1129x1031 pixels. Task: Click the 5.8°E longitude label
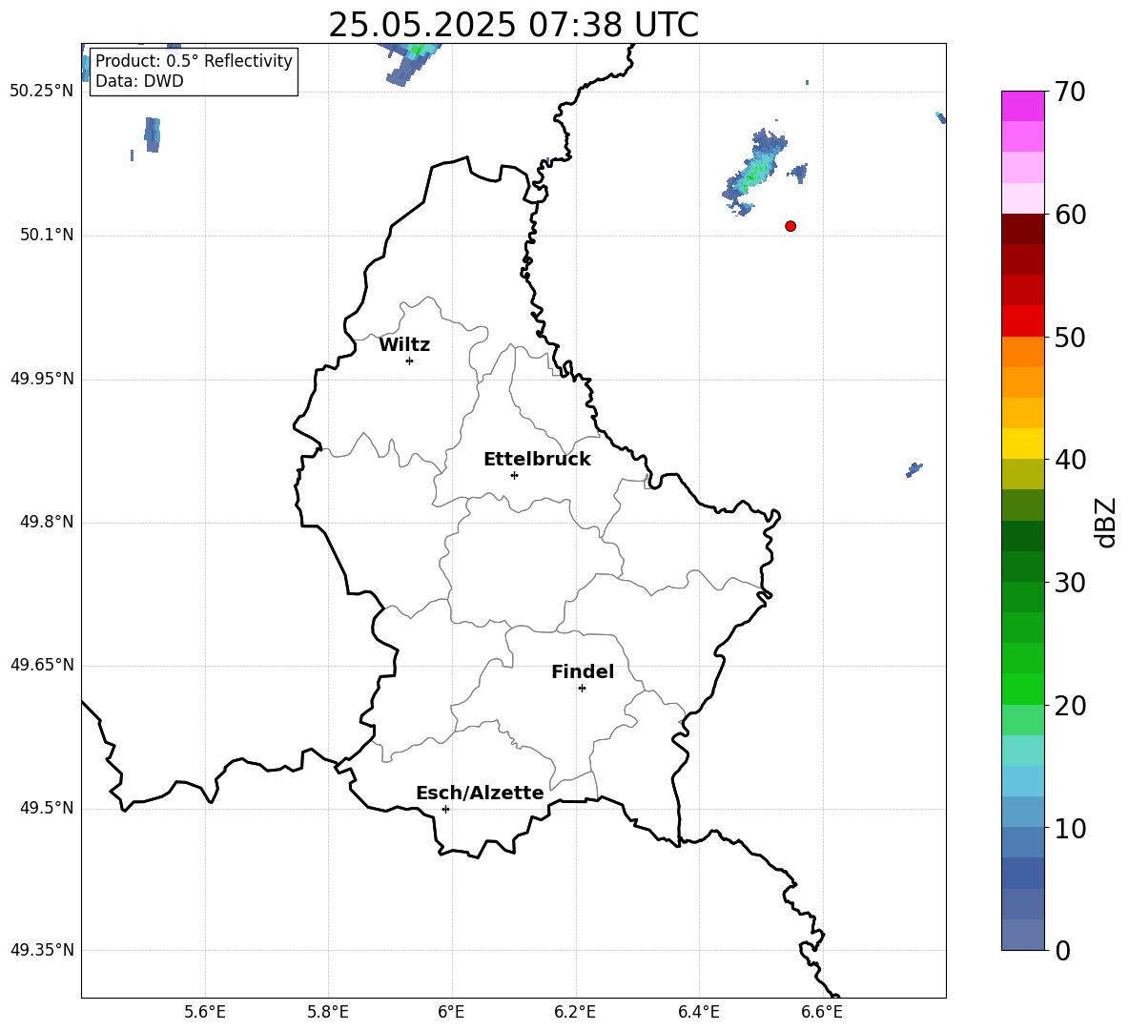pos(328,1012)
